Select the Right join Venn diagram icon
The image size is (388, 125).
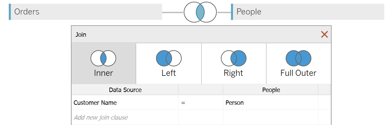click(x=234, y=58)
